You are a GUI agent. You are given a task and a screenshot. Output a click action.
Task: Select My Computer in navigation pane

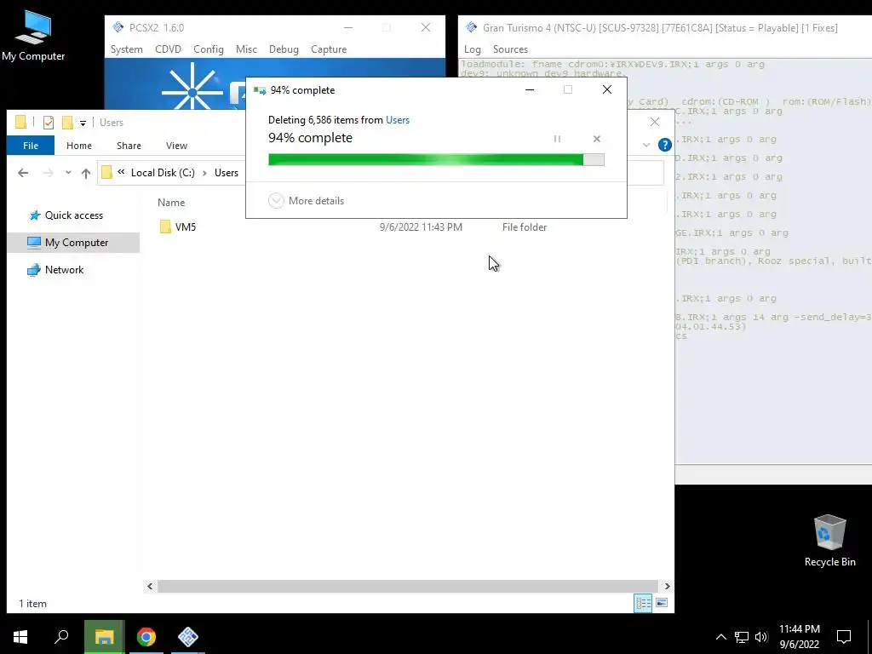(73, 243)
